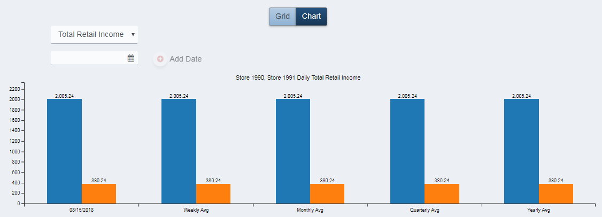Click the orange bar for 08/15/2018
The height and width of the screenshot is (217, 602).
(99, 193)
